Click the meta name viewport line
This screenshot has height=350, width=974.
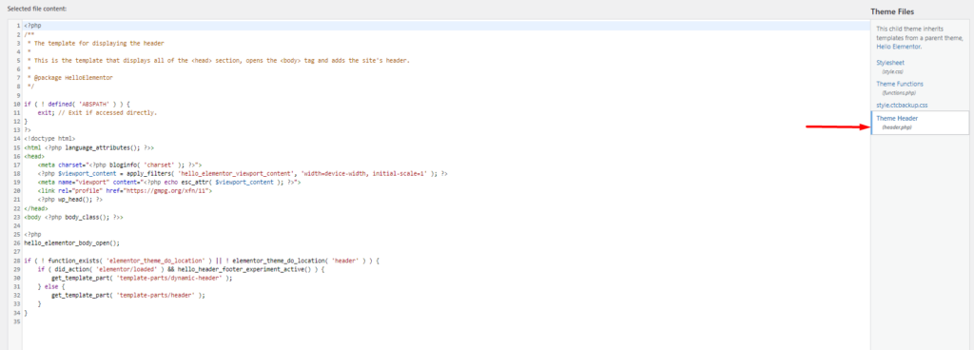click(169, 183)
